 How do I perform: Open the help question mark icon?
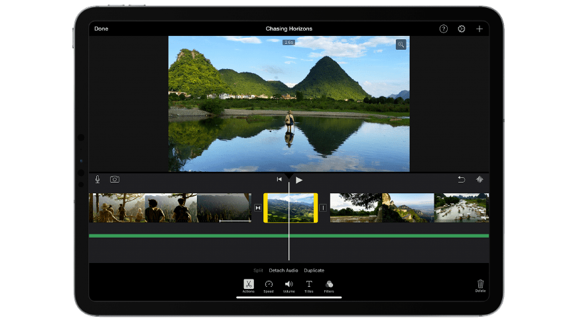(x=444, y=29)
